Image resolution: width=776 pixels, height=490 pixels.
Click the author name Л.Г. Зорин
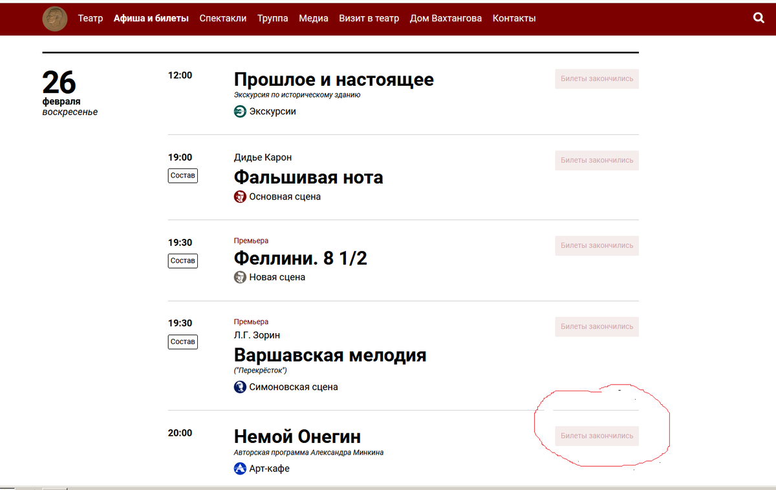tap(257, 335)
